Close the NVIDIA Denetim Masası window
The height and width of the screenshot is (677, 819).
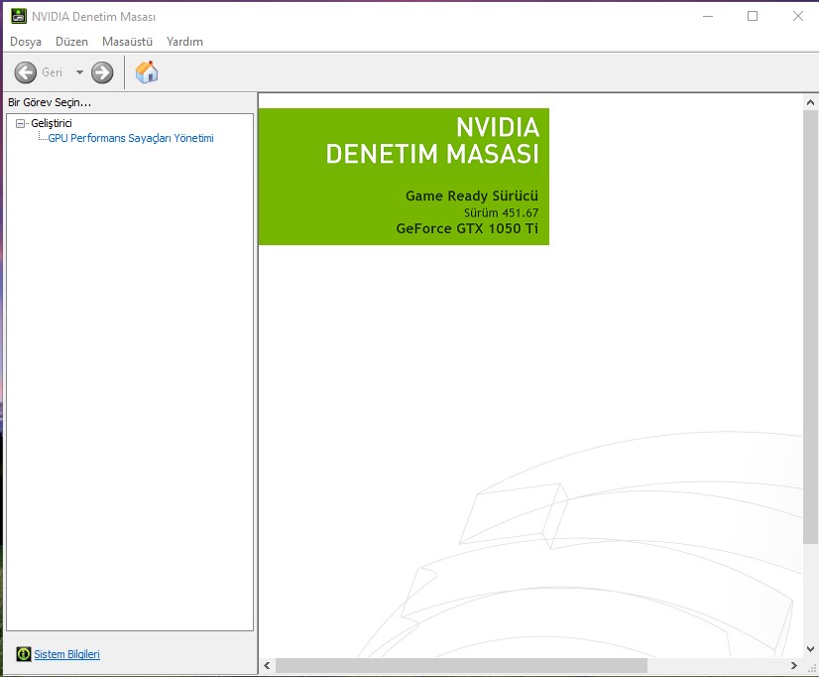tap(797, 16)
